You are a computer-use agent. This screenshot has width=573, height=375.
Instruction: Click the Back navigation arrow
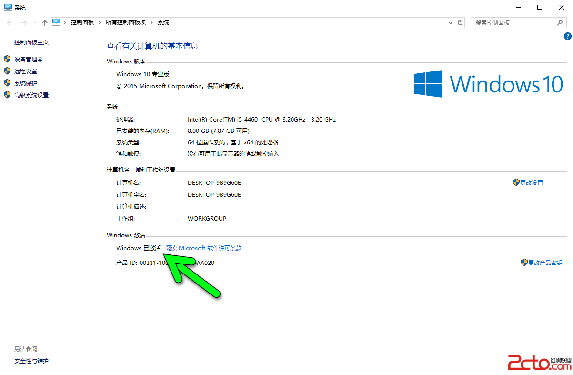pos(10,22)
